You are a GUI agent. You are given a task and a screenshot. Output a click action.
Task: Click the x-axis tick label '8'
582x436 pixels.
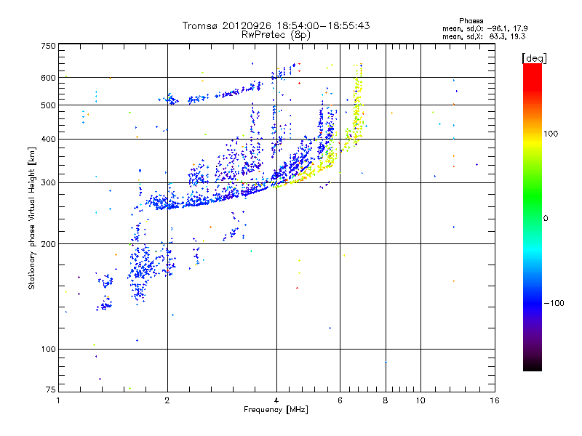[x=386, y=400]
